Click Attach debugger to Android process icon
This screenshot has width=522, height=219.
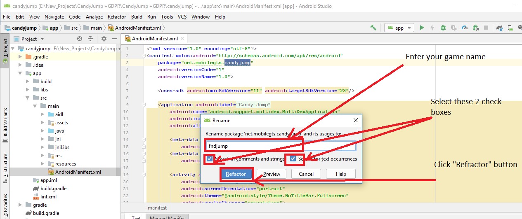coord(475,28)
